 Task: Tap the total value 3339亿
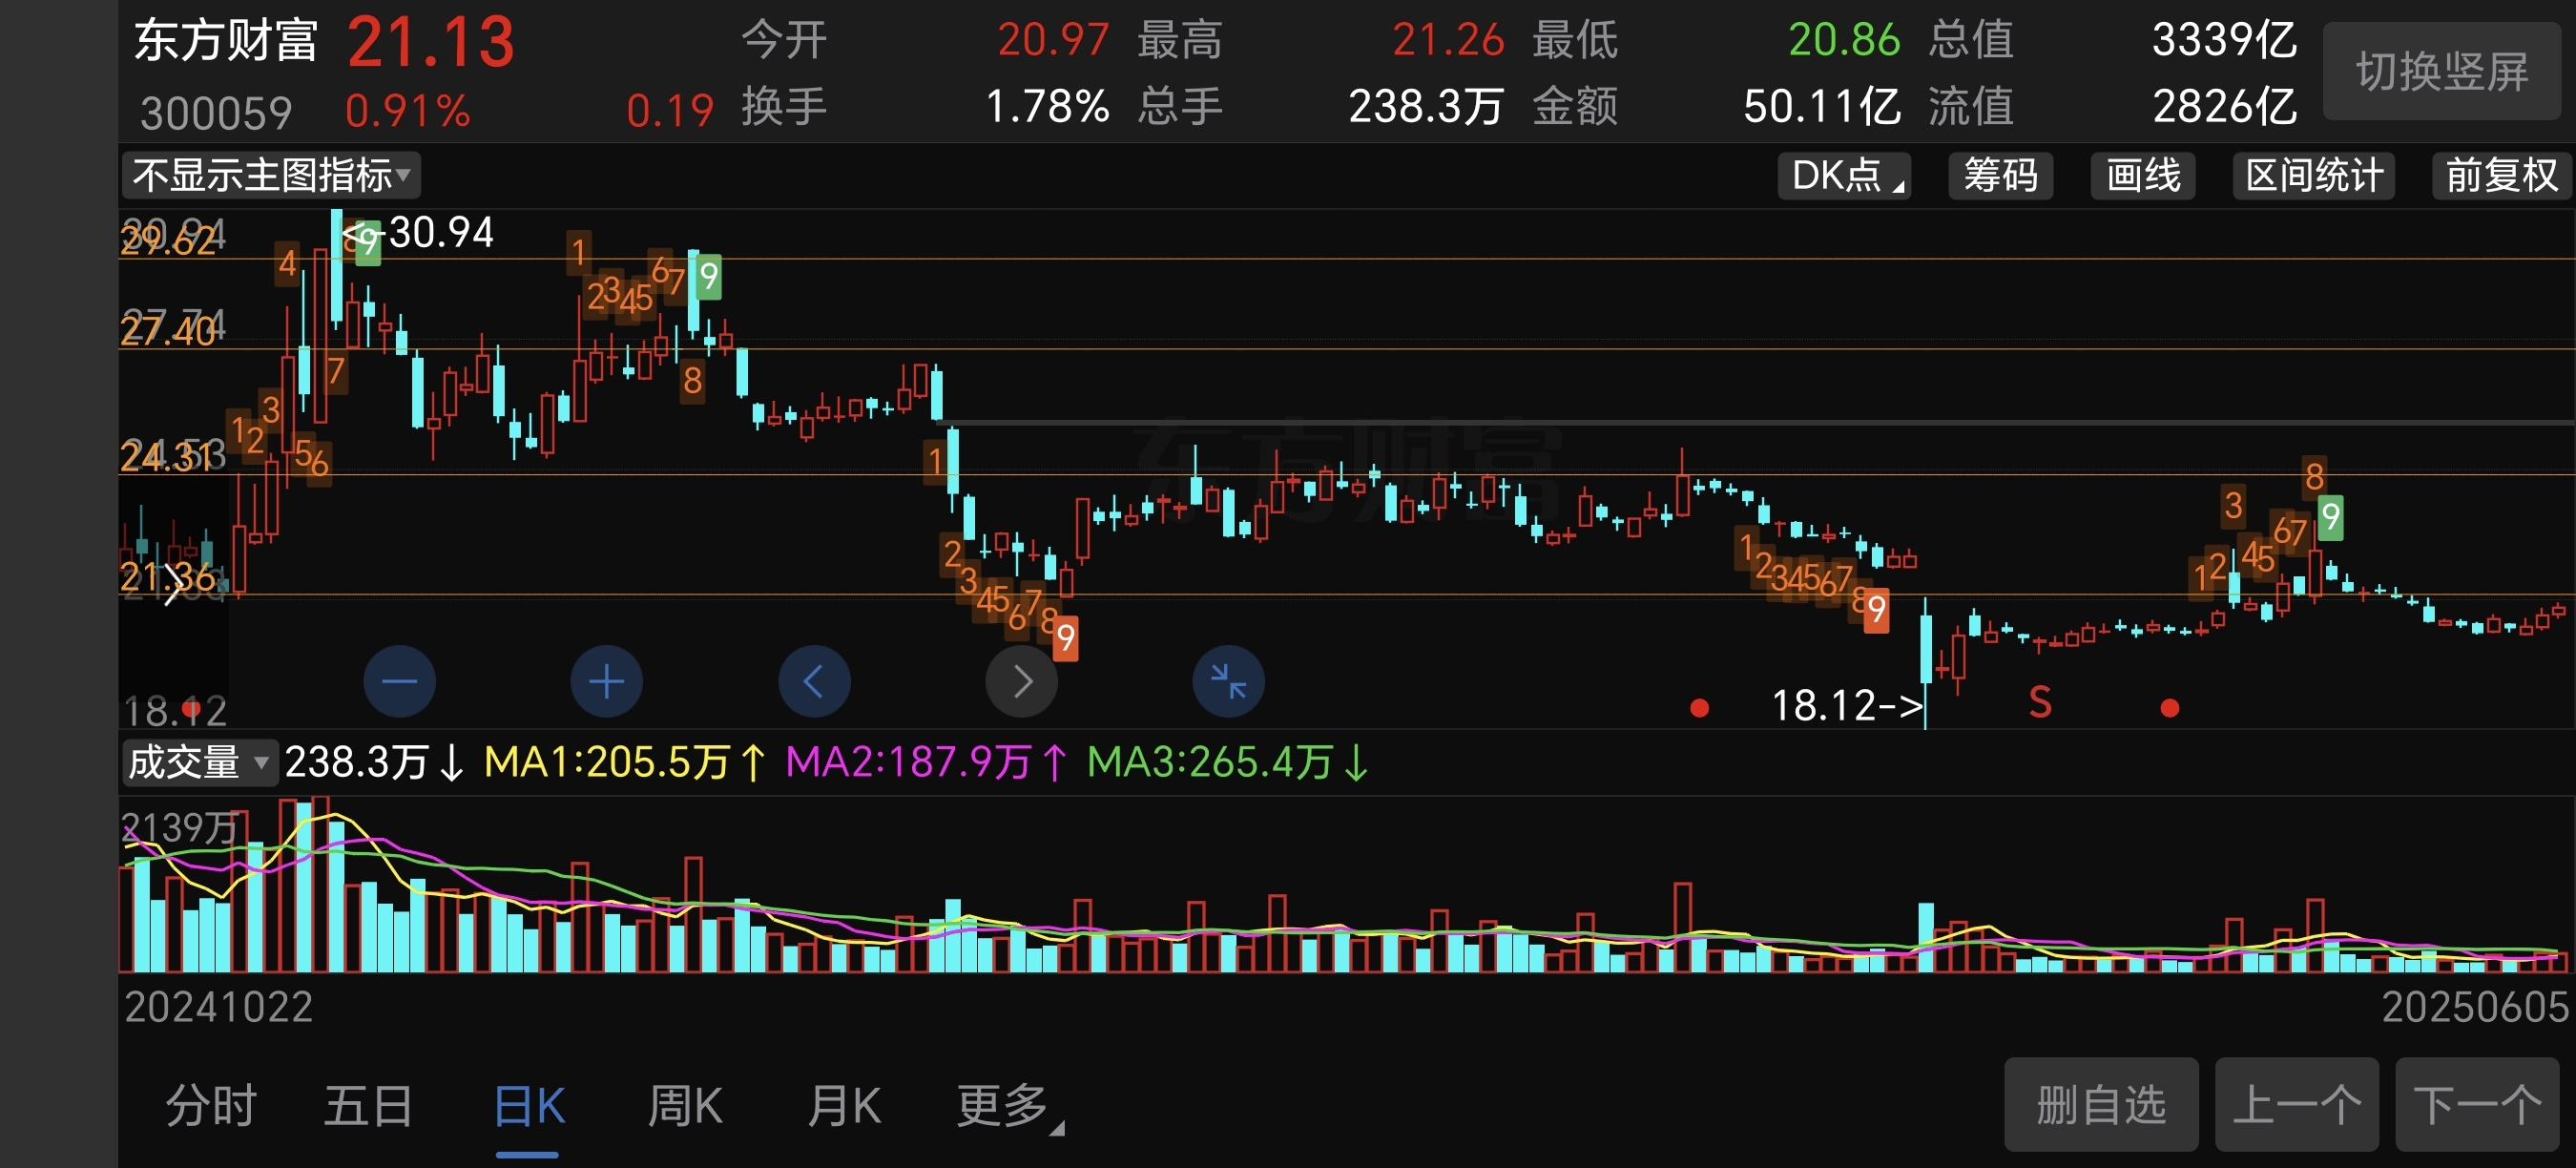2225,40
